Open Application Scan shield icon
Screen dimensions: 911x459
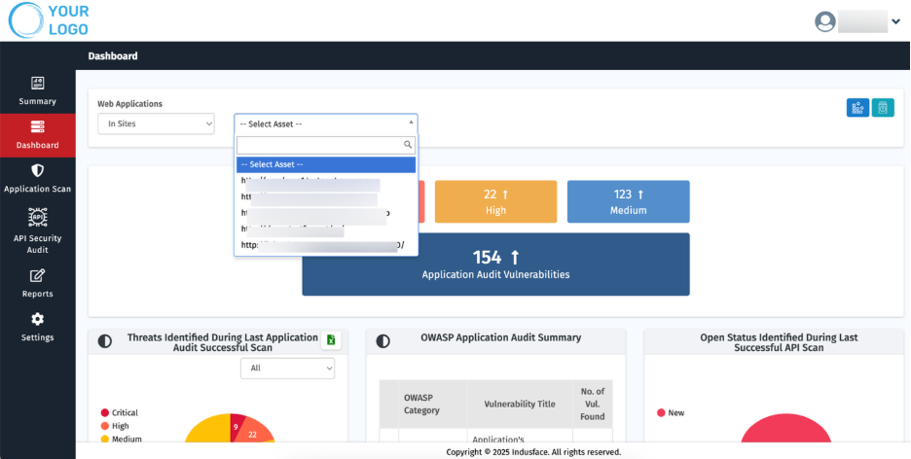[37, 170]
